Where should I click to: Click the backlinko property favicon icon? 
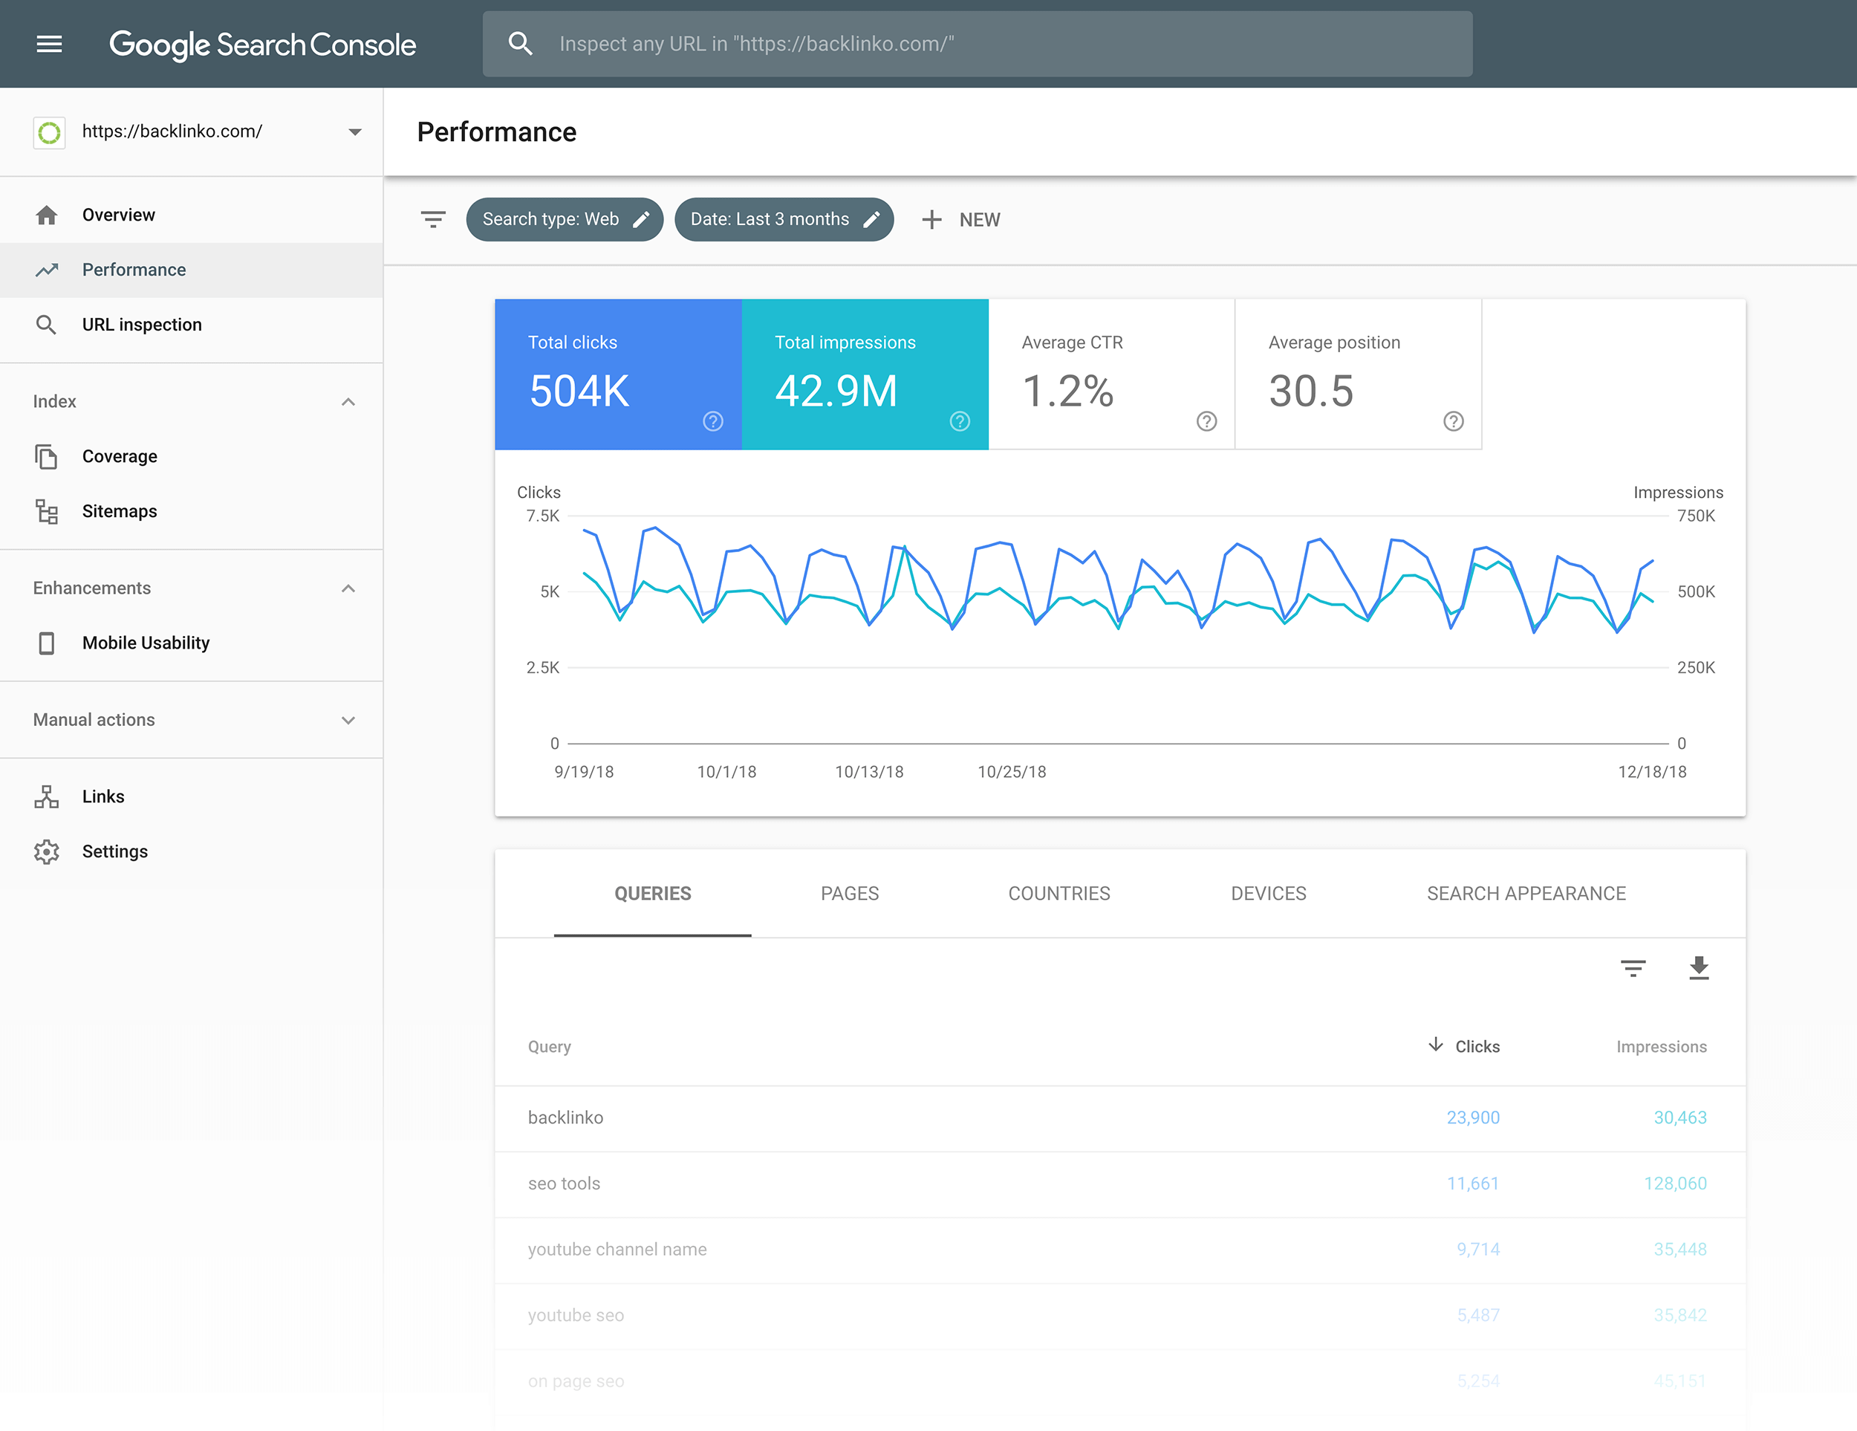click(x=49, y=133)
